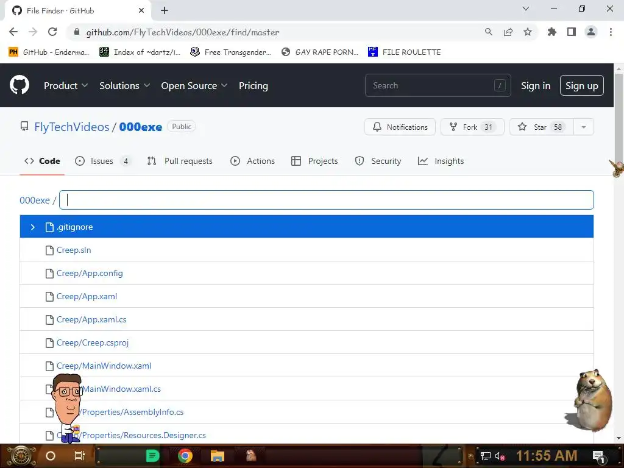The height and width of the screenshot is (468, 624).
Task: Select the highlighted .gitignore file row
Action: point(307,227)
